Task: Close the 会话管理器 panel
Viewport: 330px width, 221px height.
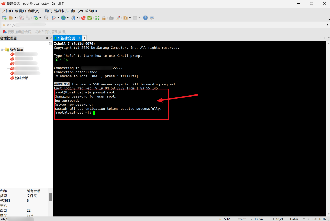Action: click(x=51, y=38)
